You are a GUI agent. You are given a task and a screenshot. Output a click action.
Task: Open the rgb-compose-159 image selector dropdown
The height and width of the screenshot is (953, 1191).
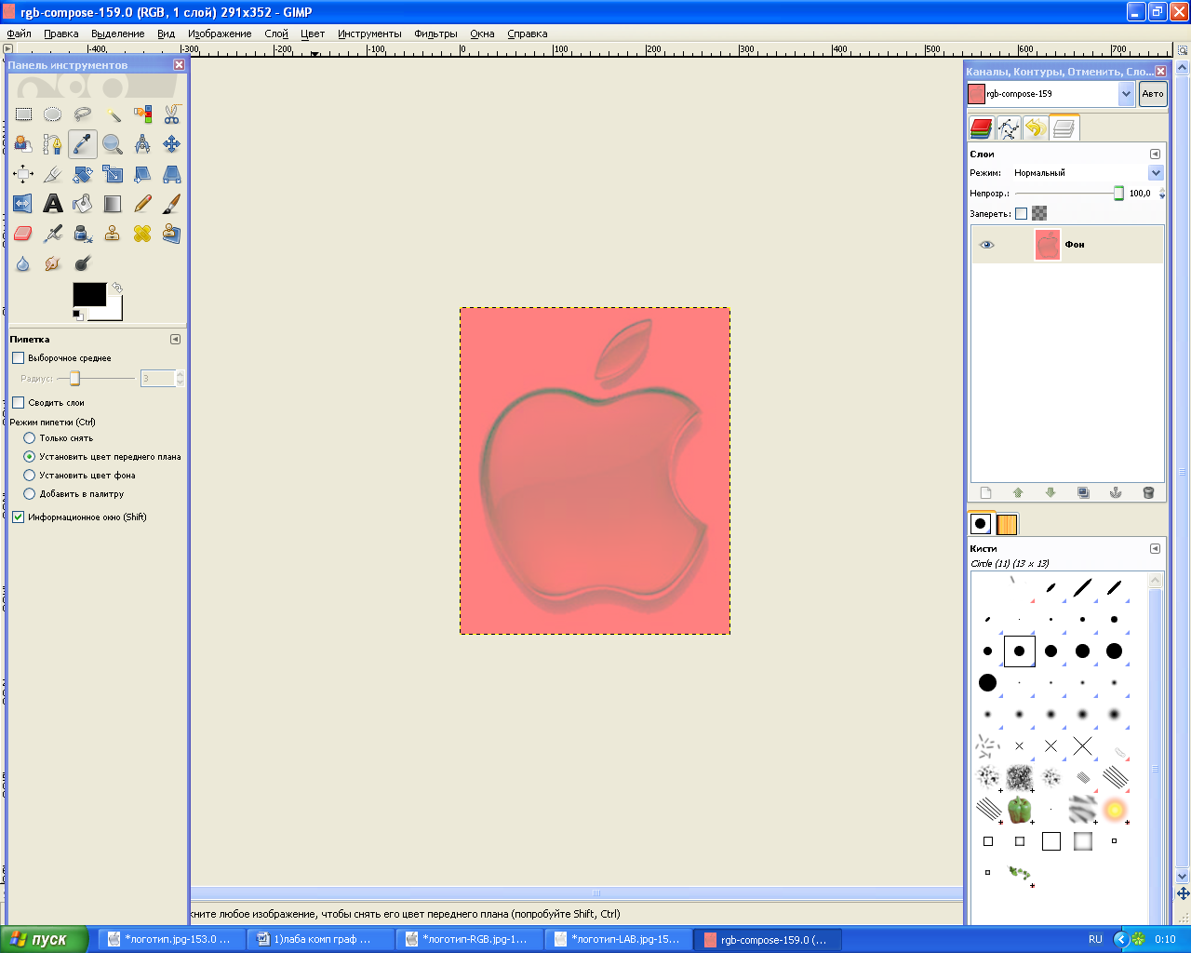tap(1126, 93)
